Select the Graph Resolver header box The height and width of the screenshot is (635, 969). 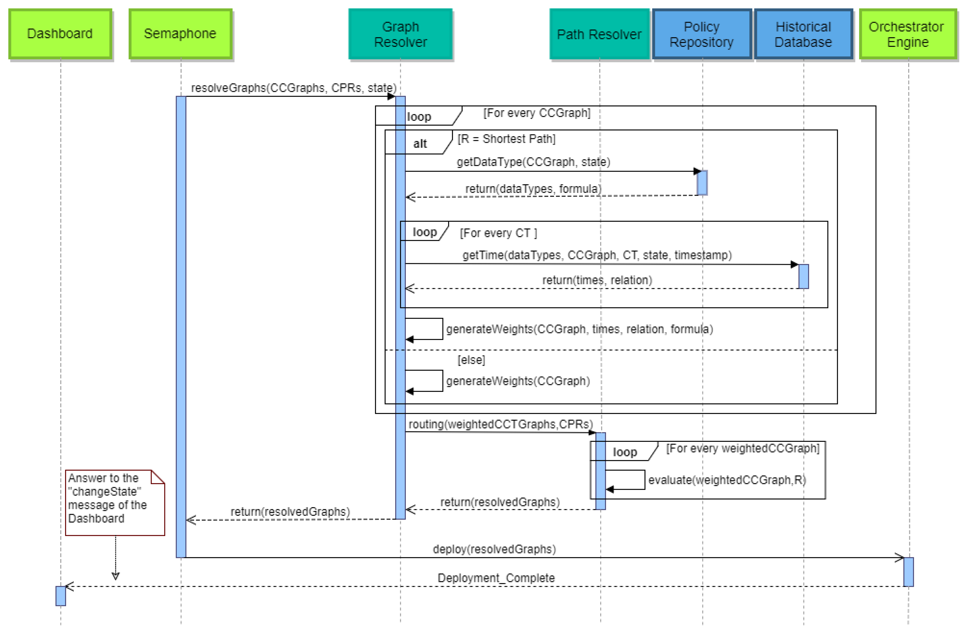(x=400, y=34)
